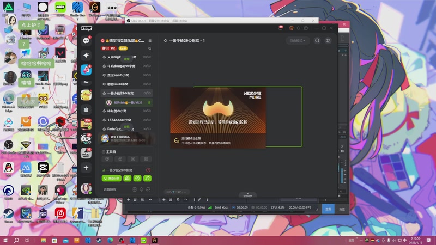
Task: Click the red 212 badge tag
Action: [108, 48]
